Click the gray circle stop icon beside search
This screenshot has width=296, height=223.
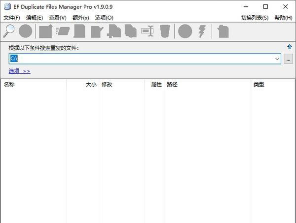pyautogui.click(x=26, y=31)
